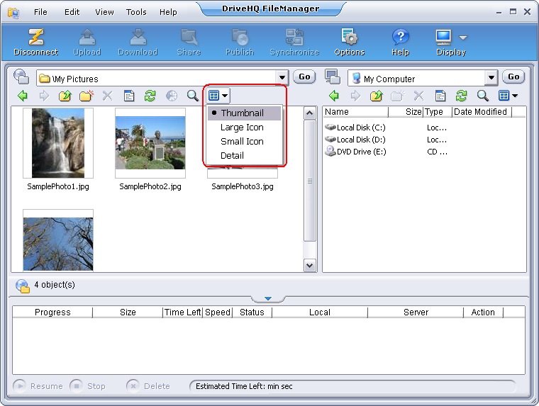Select the SamplePhoto1.jpg waterfall thumbnail

click(x=58, y=143)
